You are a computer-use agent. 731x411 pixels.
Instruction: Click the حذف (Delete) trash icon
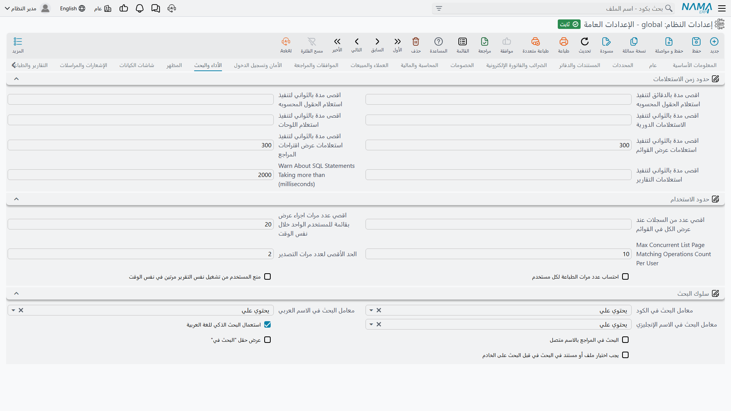click(x=416, y=41)
